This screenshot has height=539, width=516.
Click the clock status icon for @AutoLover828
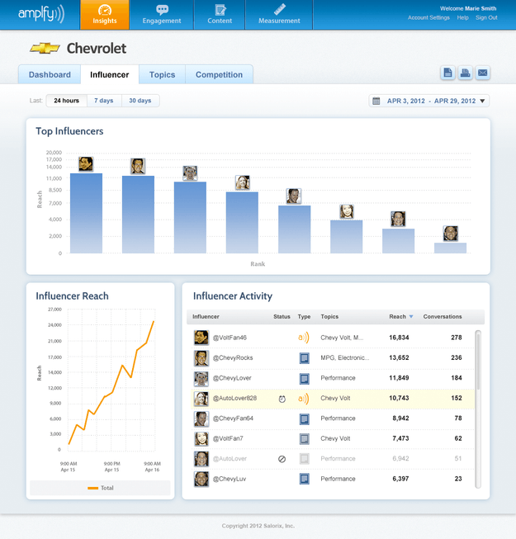point(282,399)
